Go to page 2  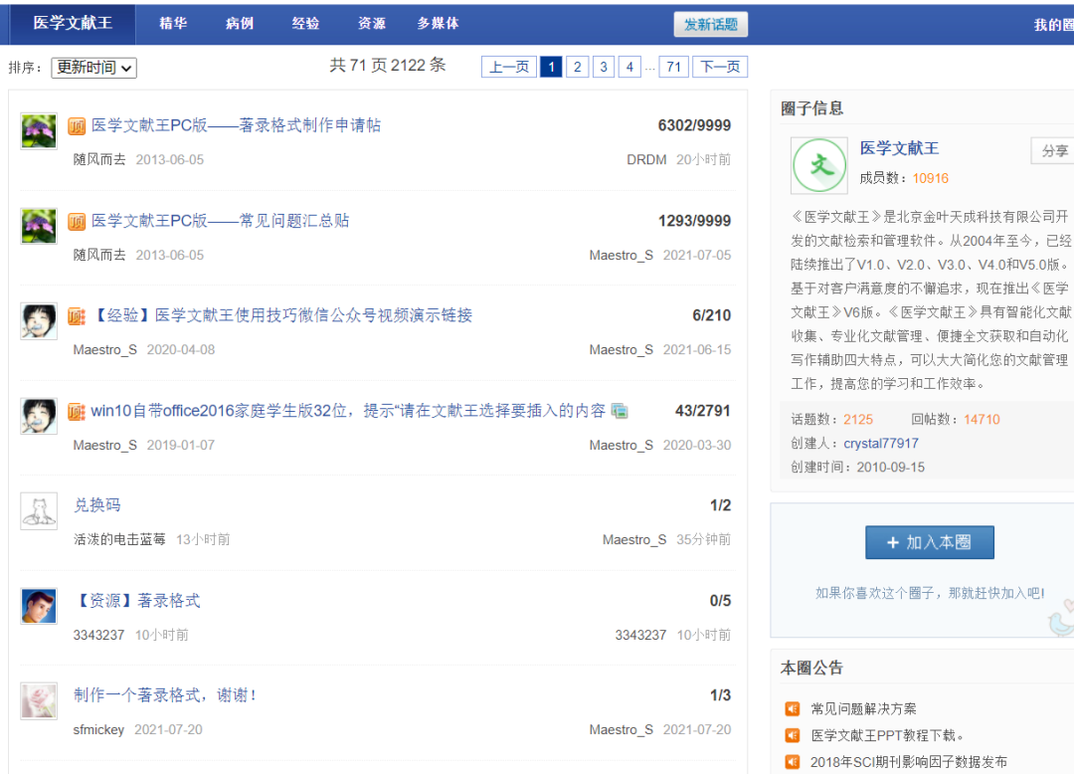coord(578,67)
